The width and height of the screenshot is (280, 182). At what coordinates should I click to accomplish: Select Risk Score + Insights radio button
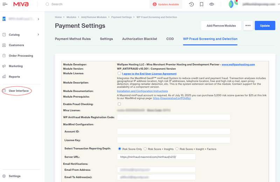[x=145, y=149]
